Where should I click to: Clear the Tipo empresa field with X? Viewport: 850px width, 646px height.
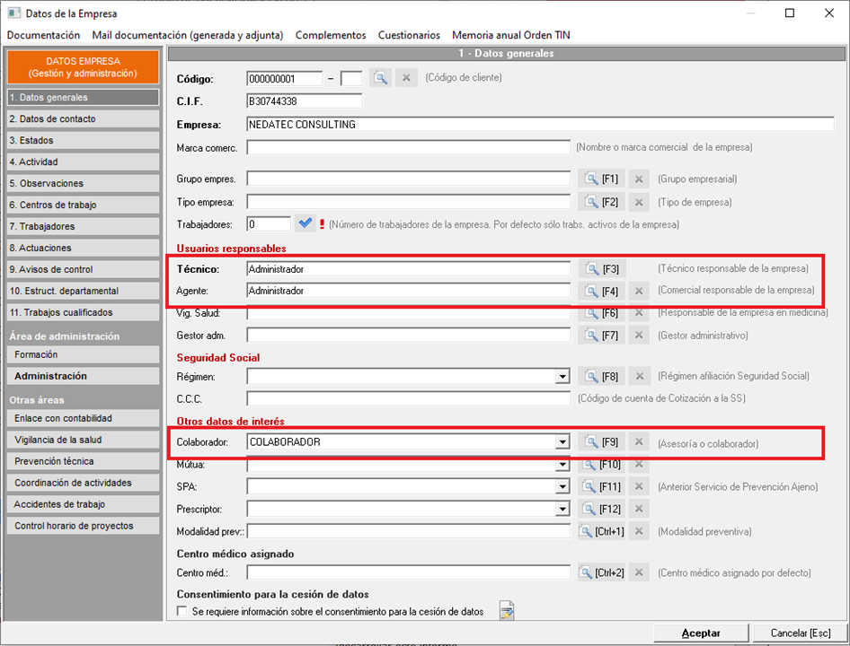(x=638, y=202)
